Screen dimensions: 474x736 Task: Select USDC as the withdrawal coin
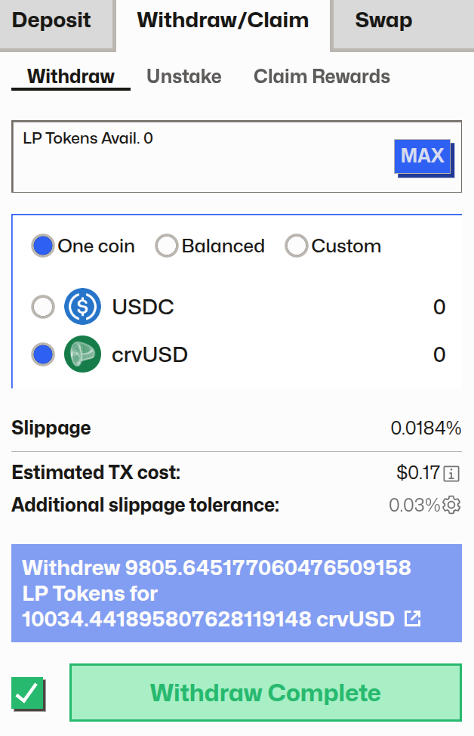43,307
